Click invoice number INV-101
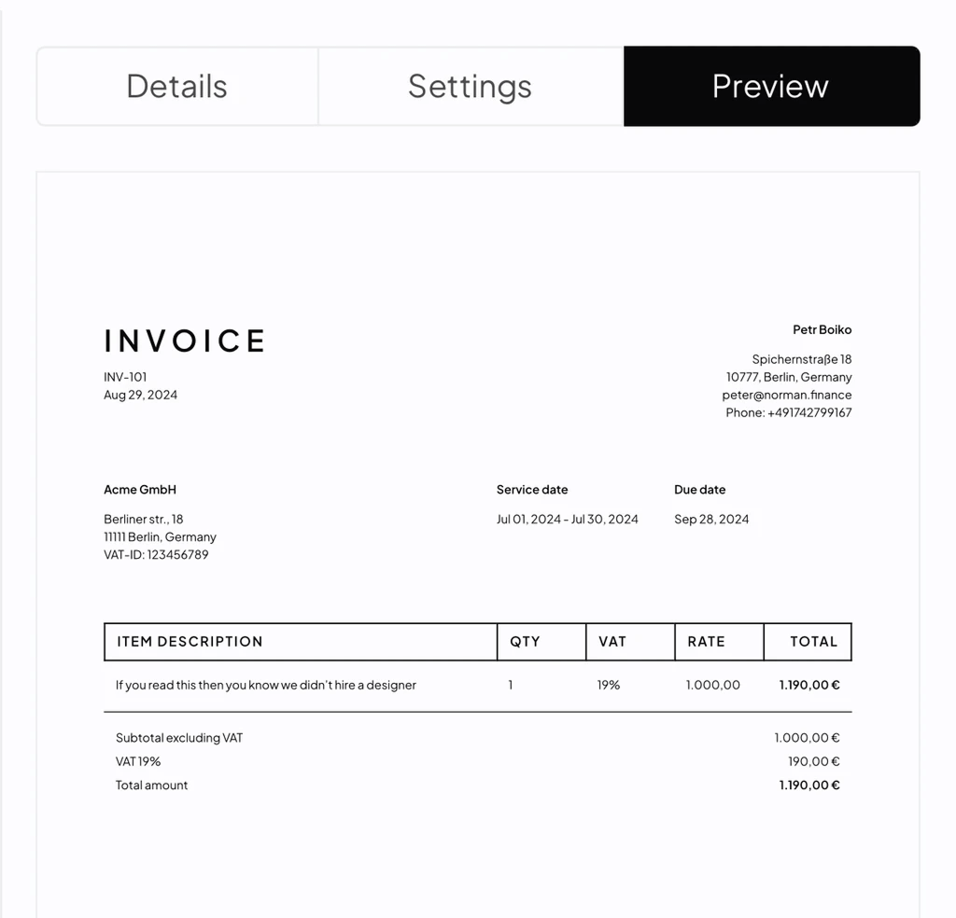Image resolution: width=956 pixels, height=918 pixels. pos(125,377)
